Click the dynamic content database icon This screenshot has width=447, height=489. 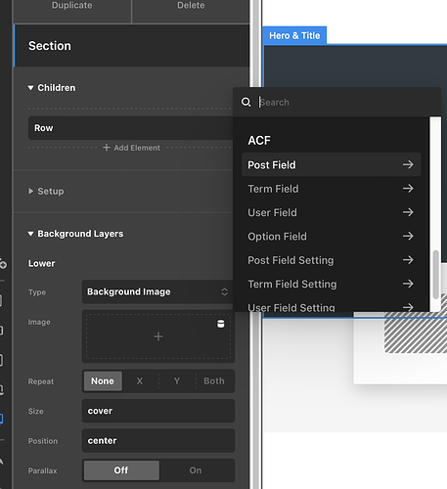tap(221, 324)
